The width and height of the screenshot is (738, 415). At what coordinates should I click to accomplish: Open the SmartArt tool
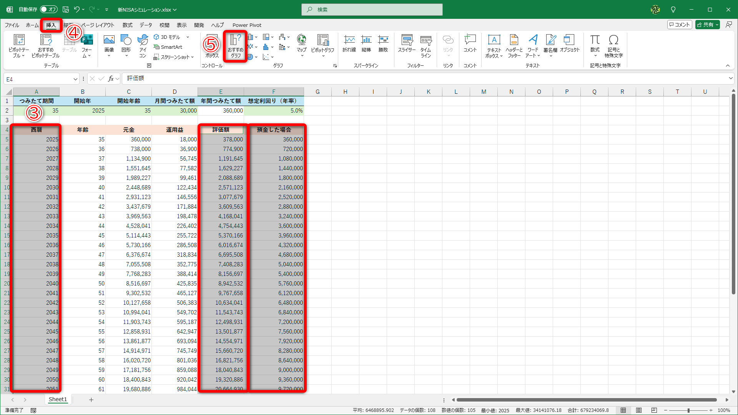pyautogui.click(x=168, y=47)
